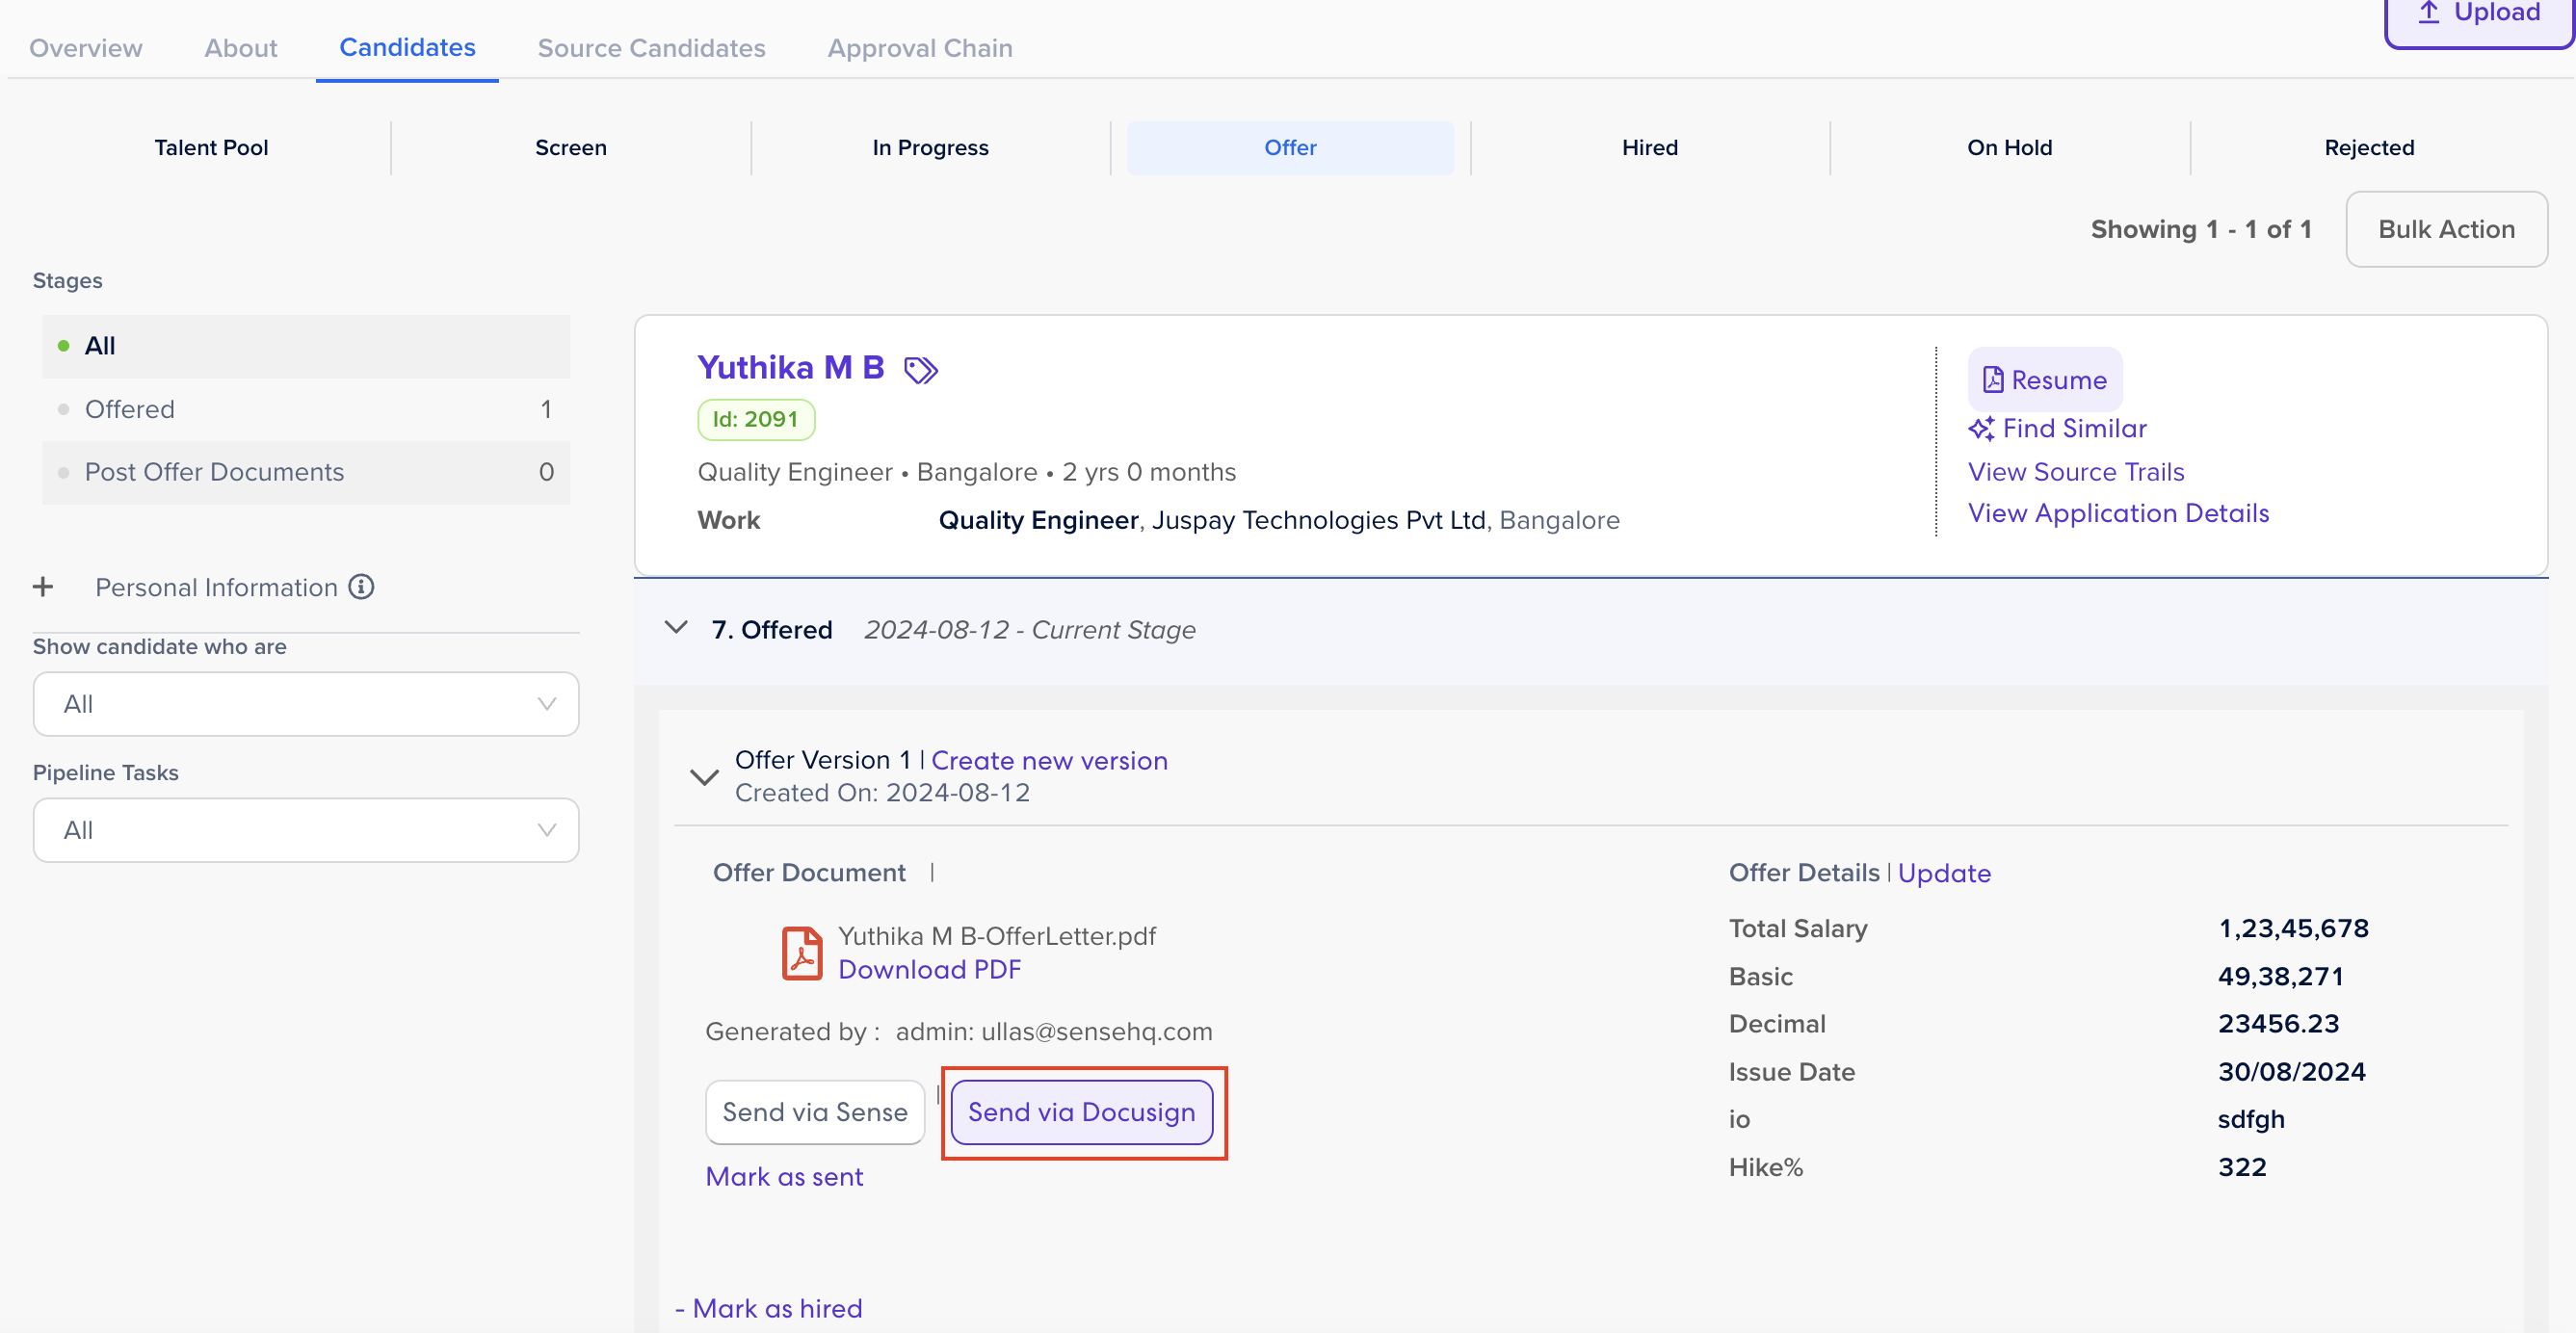Click the Download PDF link

coord(929,969)
